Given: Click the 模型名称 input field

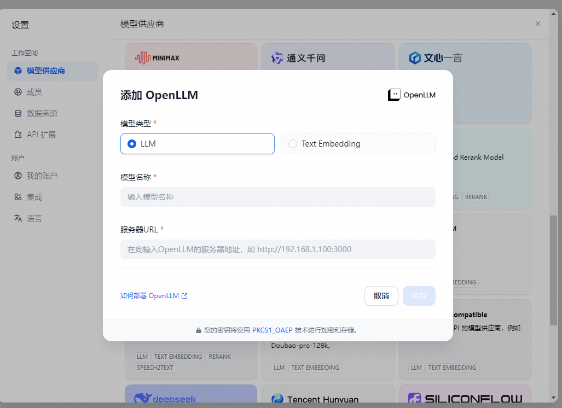Looking at the screenshot, I should 277,197.
